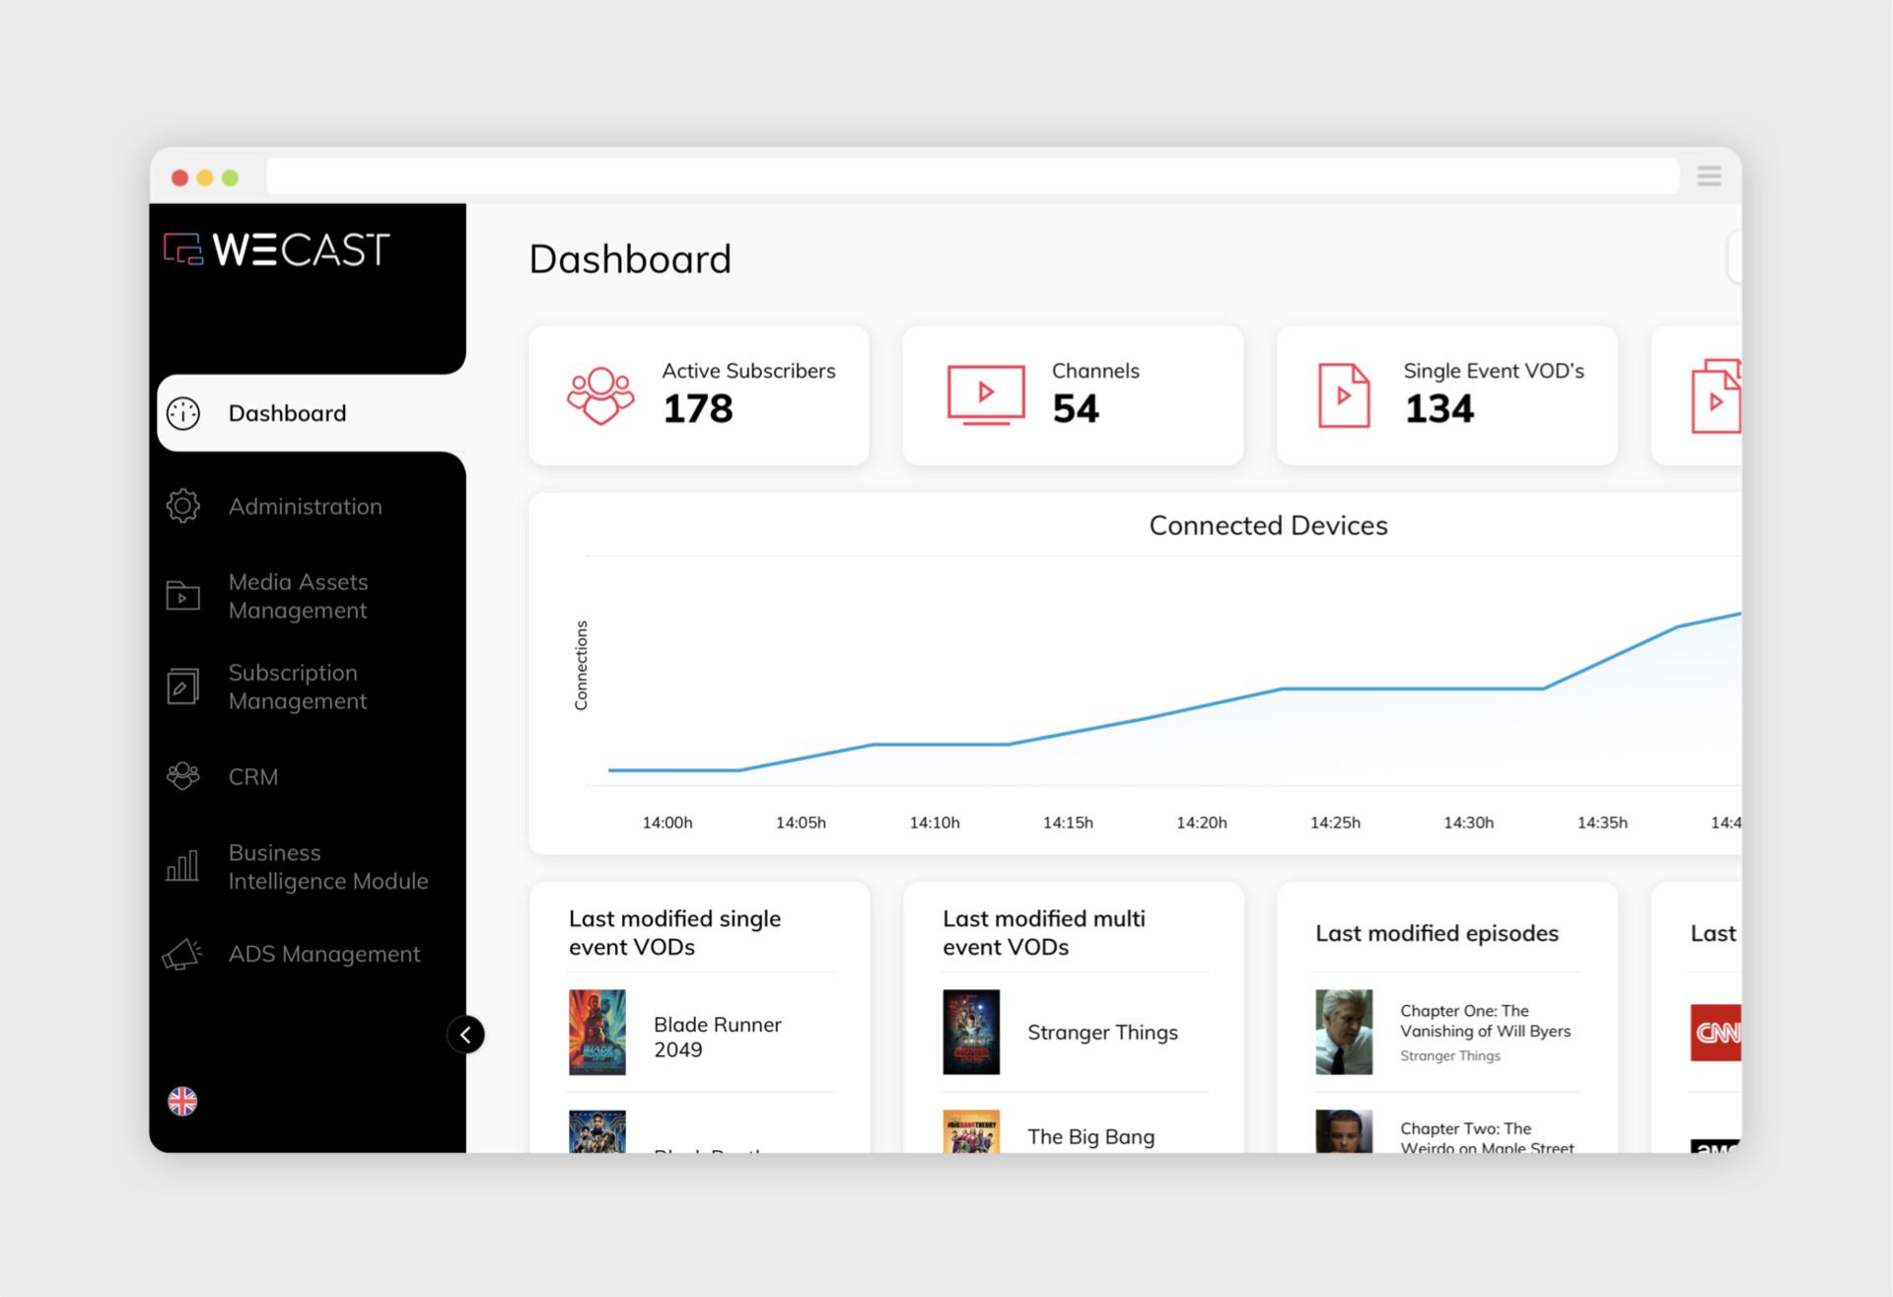1893x1297 pixels.
Task: Collapse the sidebar with arrow button
Action: point(465,1035)
